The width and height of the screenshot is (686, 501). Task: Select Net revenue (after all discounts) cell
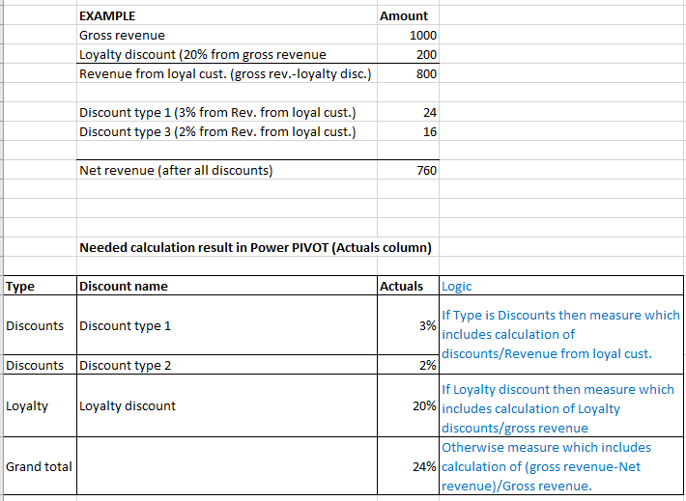pyautogui.click(x=227, y=170)
